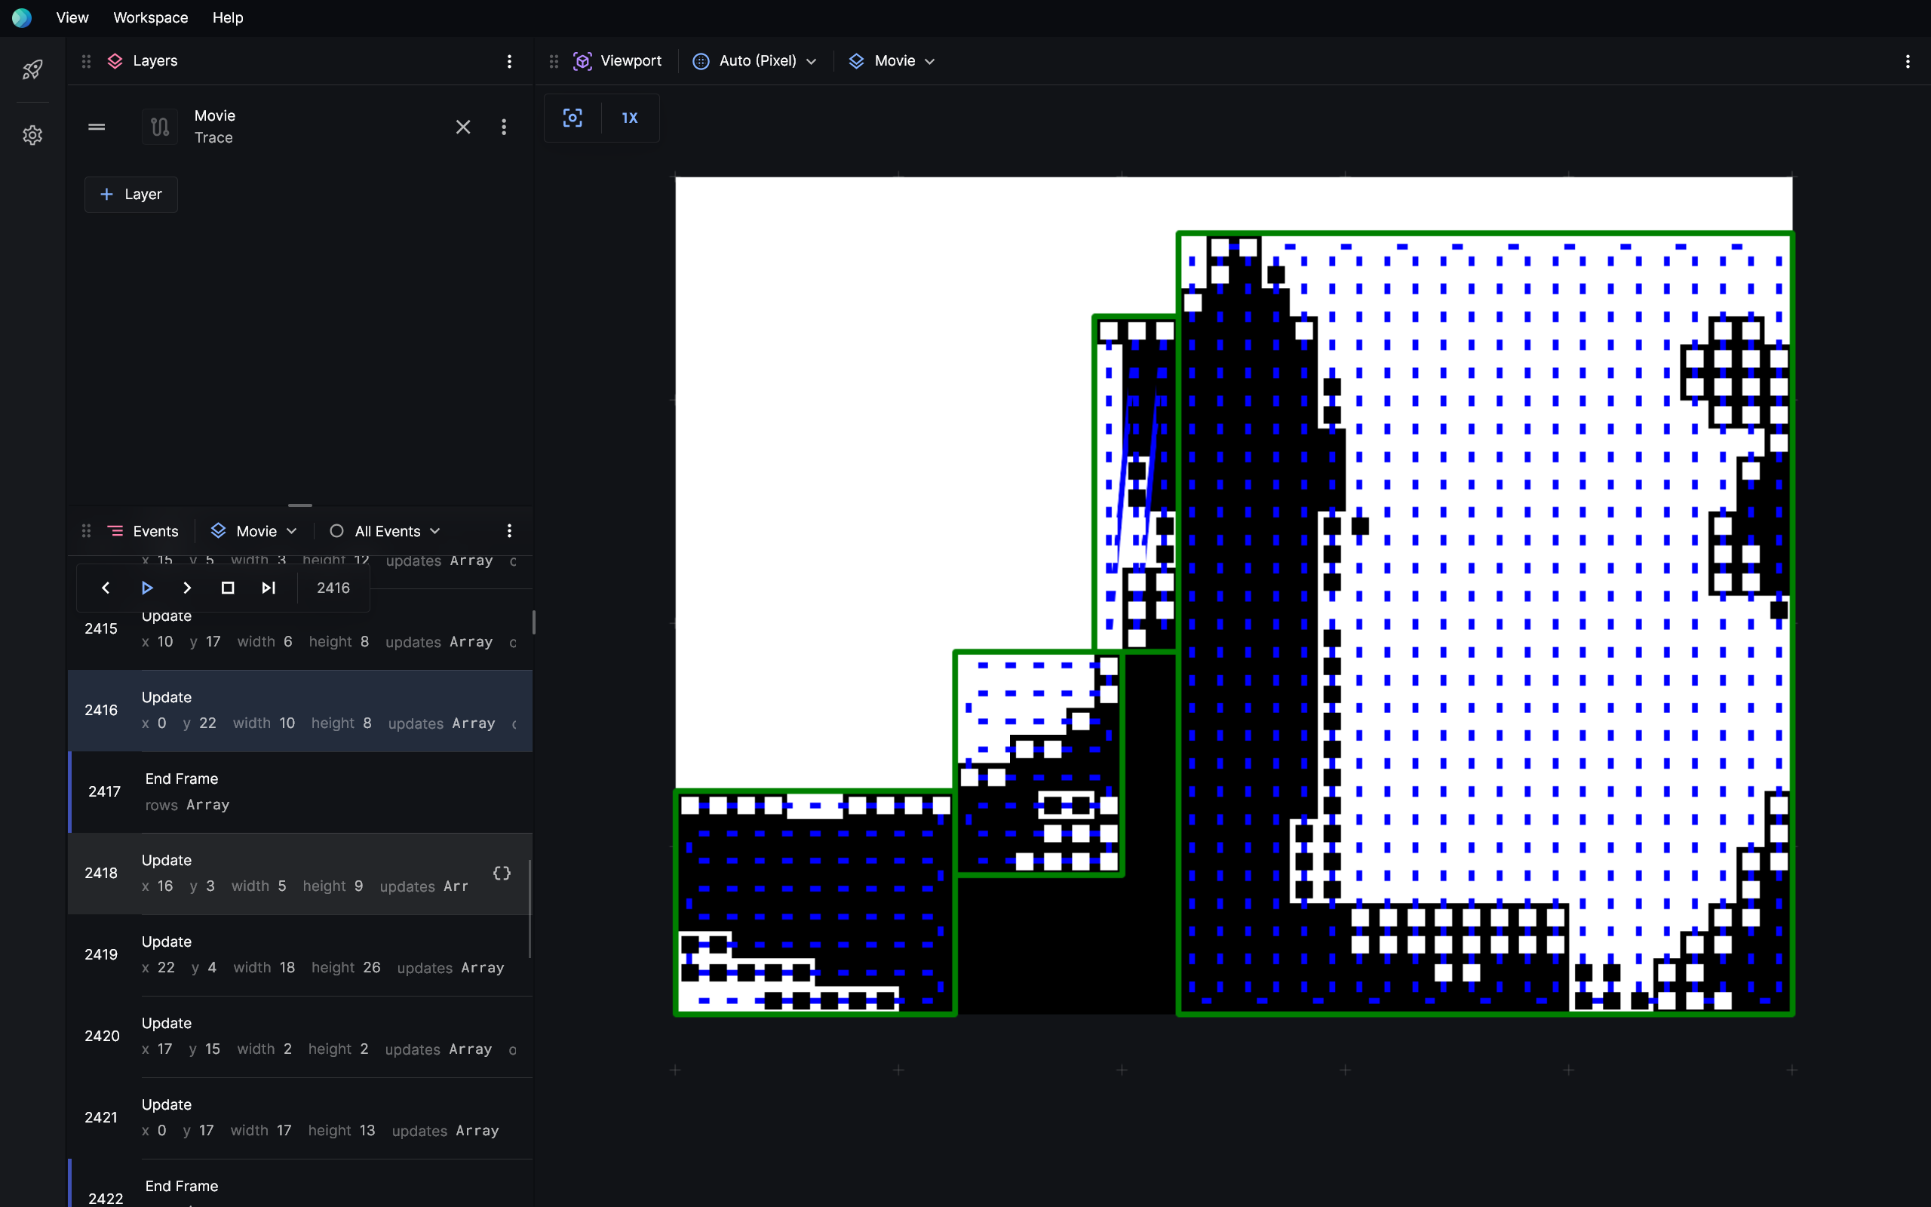
Task: Open settings gear in sidebar
Action: pyautogui.click(x=32, y=135)
